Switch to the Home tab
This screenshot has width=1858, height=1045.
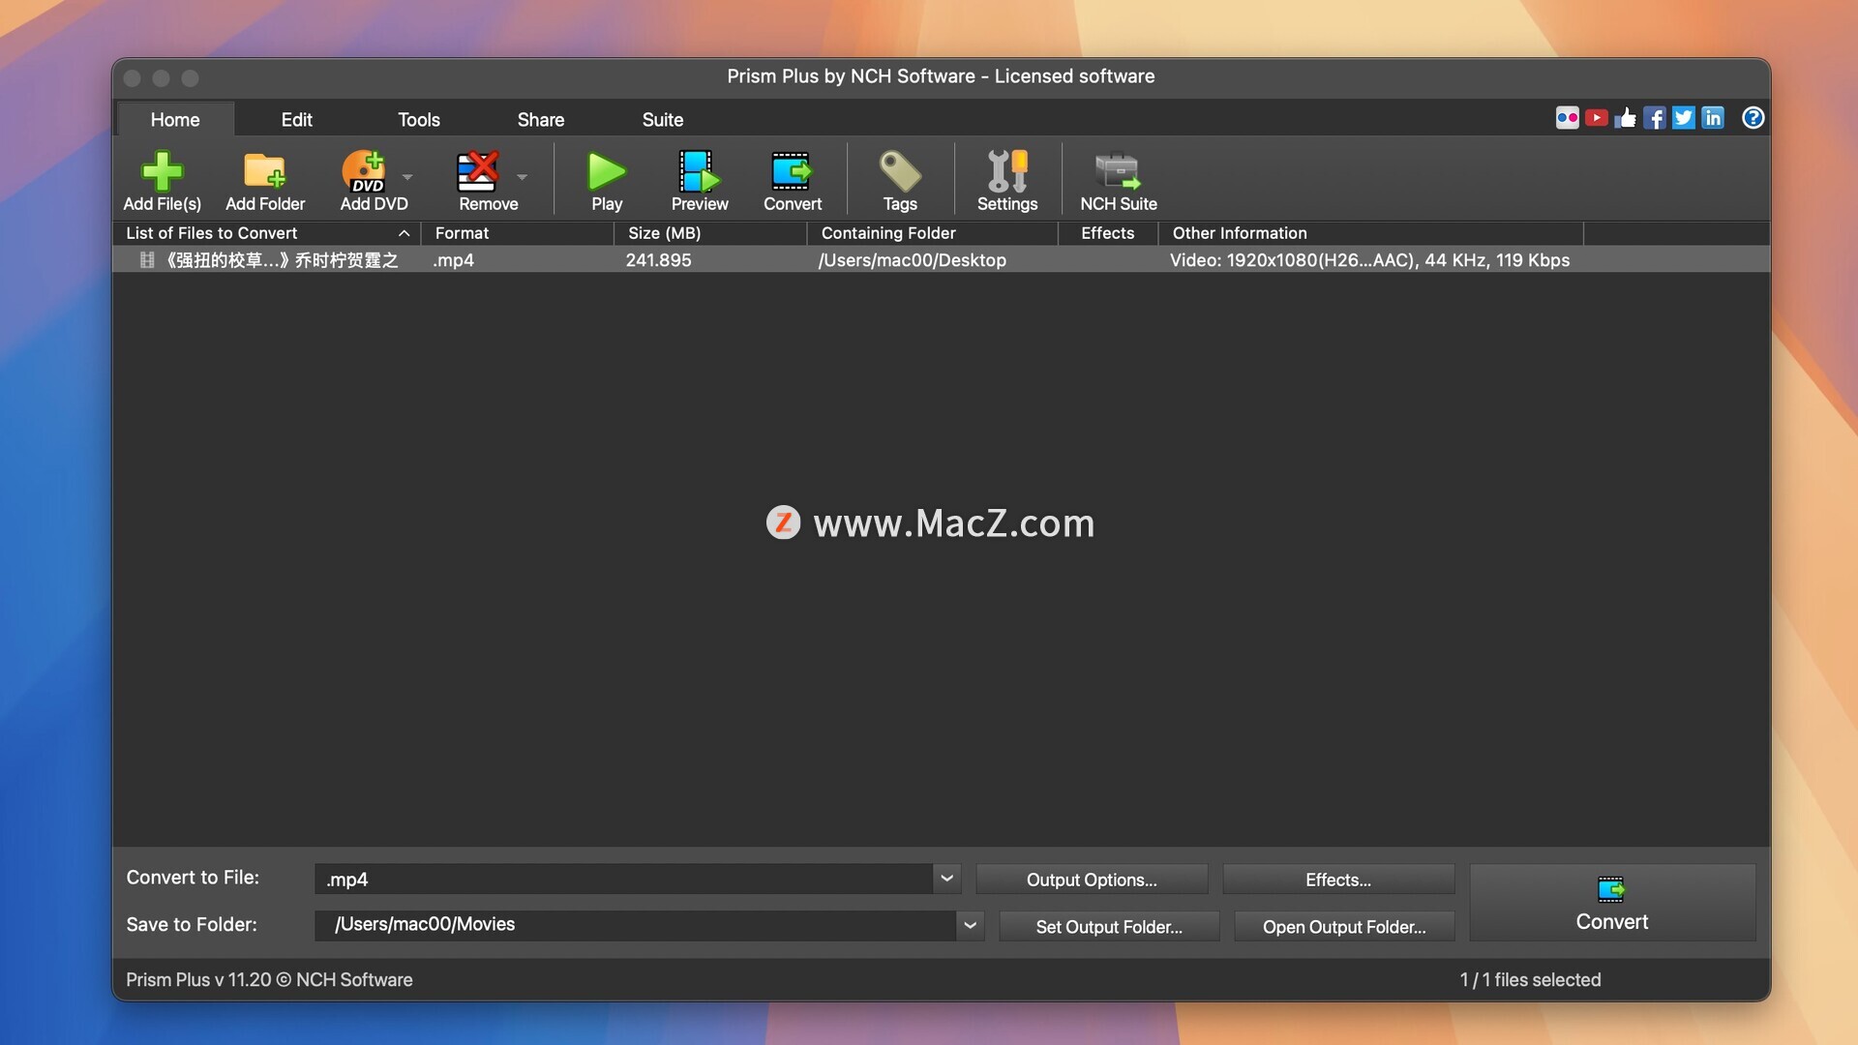coord(175,119)
